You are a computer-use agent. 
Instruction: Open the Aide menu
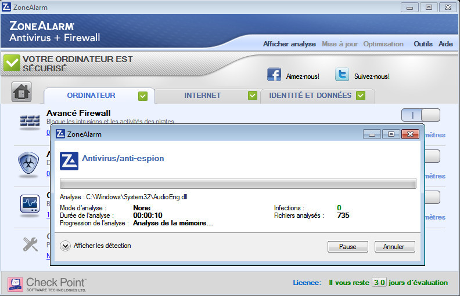(445, 44)
